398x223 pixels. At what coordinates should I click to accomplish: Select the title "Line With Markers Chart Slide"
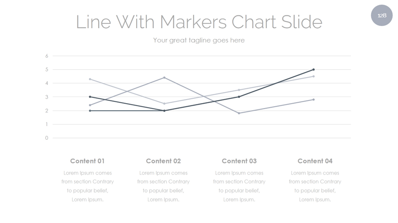[199, 22]
